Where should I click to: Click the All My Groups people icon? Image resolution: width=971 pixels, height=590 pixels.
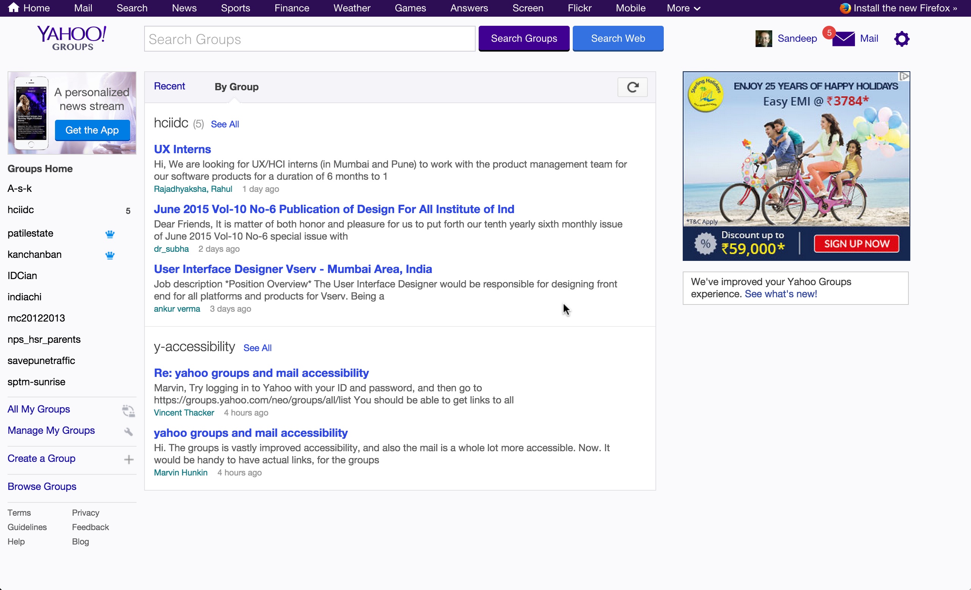(129, 410)
